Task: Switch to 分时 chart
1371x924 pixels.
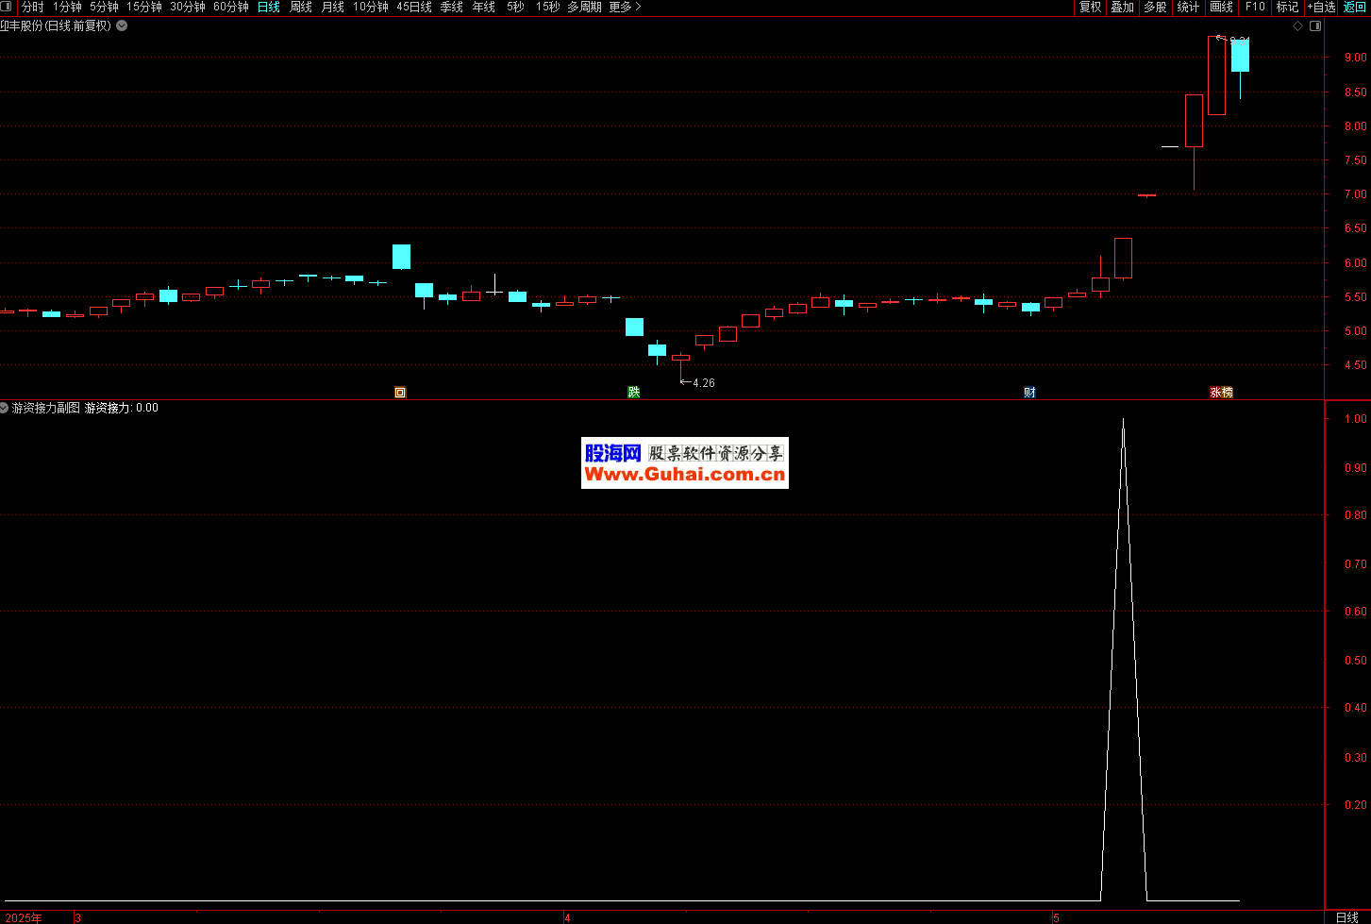Action: click(x=33, y=7)
